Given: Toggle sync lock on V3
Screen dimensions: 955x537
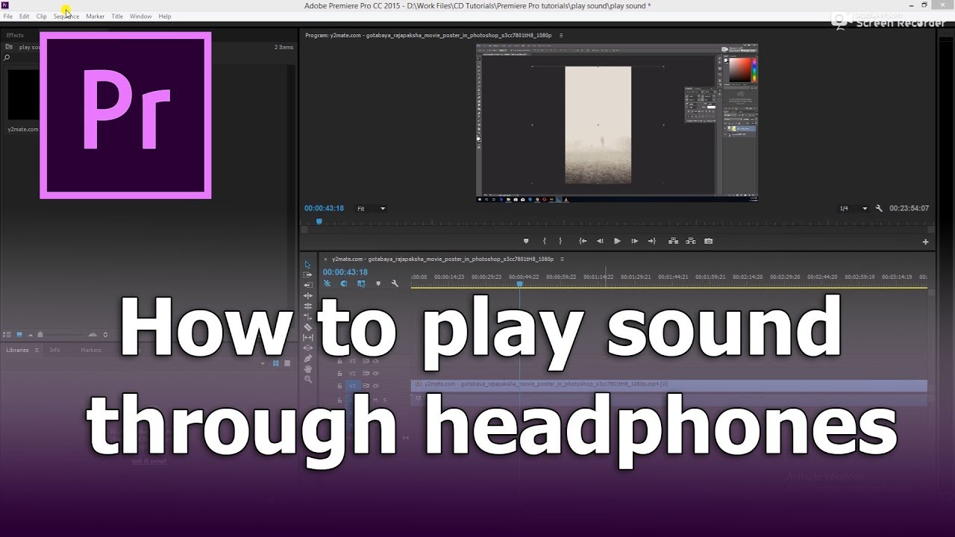Looking at the screenshot, I should [366, 361].
